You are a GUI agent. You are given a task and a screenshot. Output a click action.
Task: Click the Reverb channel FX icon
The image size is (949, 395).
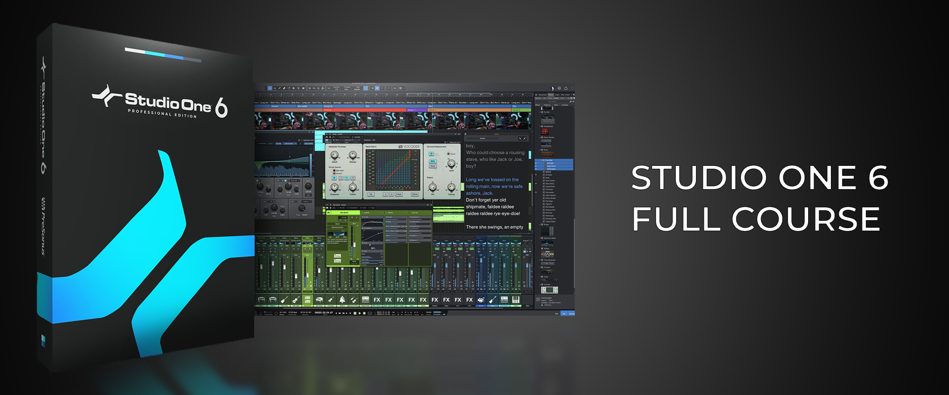point(435,300)
